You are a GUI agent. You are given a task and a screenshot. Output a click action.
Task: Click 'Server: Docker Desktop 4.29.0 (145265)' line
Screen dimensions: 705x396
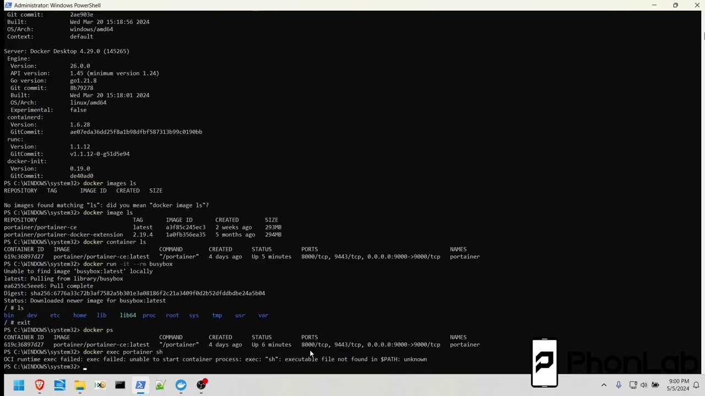point(67,51)
